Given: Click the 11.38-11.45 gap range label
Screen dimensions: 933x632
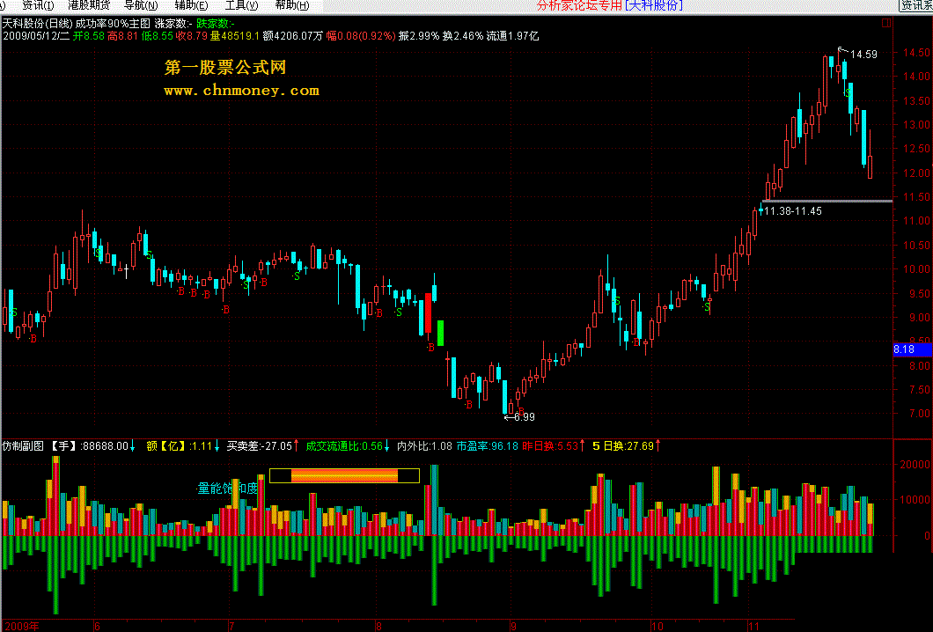Looking at the screenshot, I should pos(792,211).
